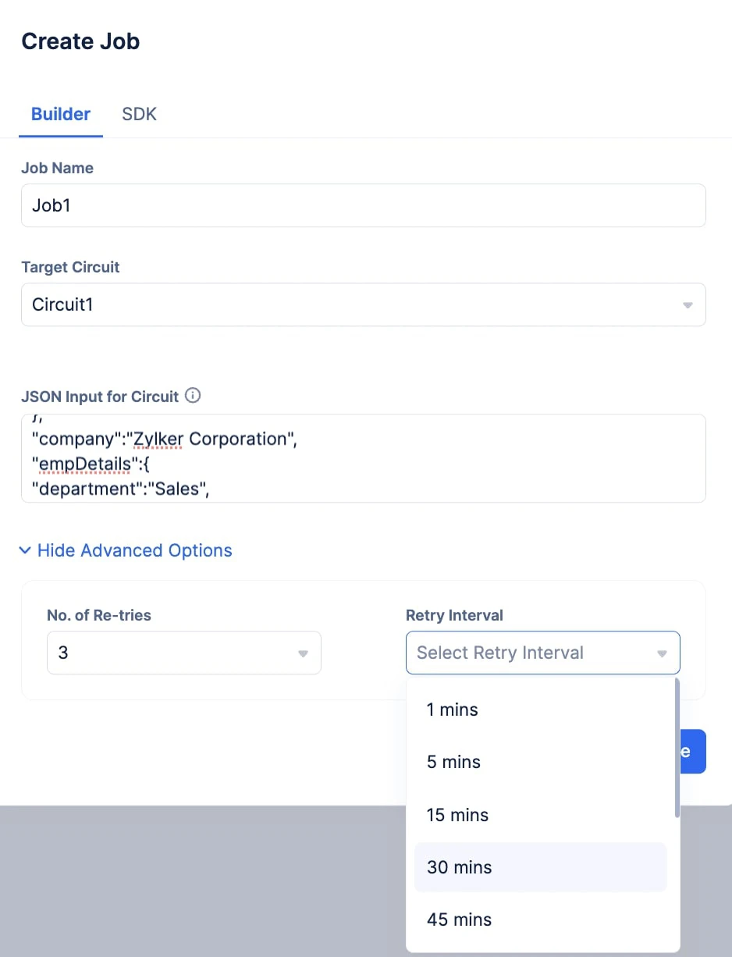Screen dimensions: 732x957
Task: Click the No. of Re-tries dropdown arrow
Action: coord(304,653)
